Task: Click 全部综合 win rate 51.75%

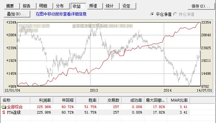Action: coord(91,107)
